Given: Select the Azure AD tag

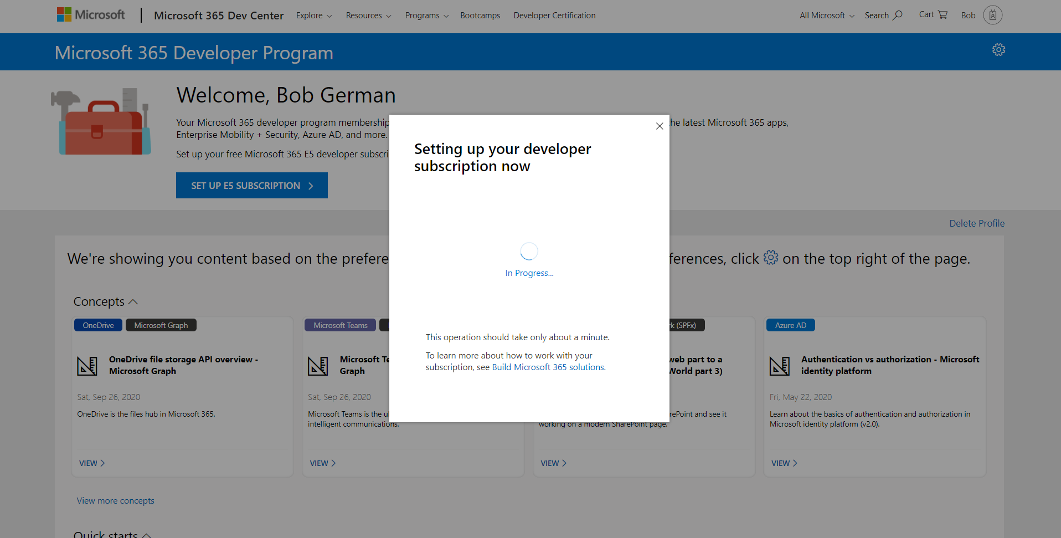Looking at the screenshot, I should tap(790, 325).
